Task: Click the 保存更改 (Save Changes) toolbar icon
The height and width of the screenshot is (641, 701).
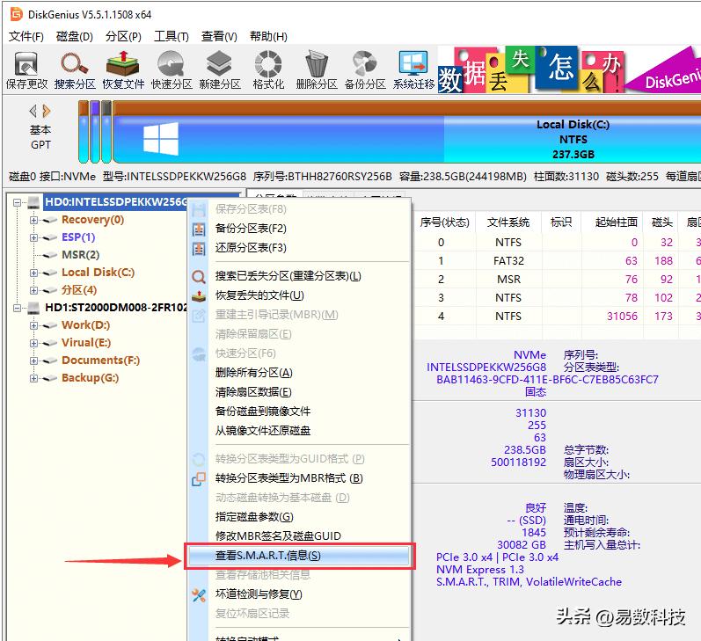Action: click(x=26, y=70)
